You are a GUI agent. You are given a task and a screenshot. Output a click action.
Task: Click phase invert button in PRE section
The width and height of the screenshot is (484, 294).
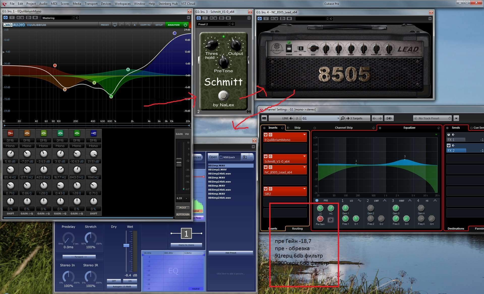[x=330, y=220]
